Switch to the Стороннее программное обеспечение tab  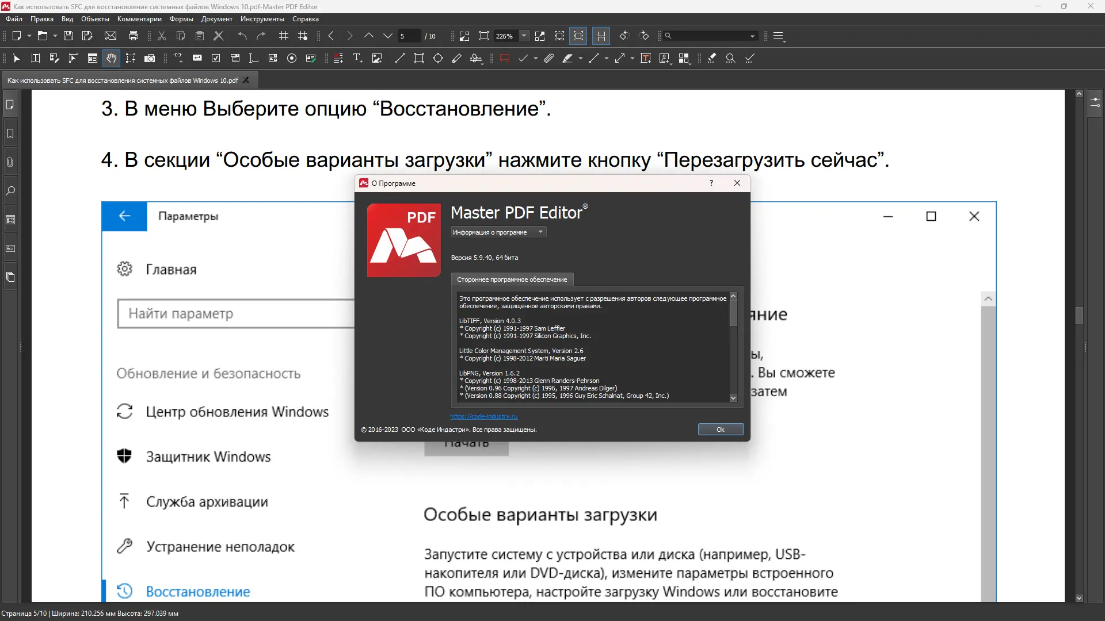tap(512, 279)
